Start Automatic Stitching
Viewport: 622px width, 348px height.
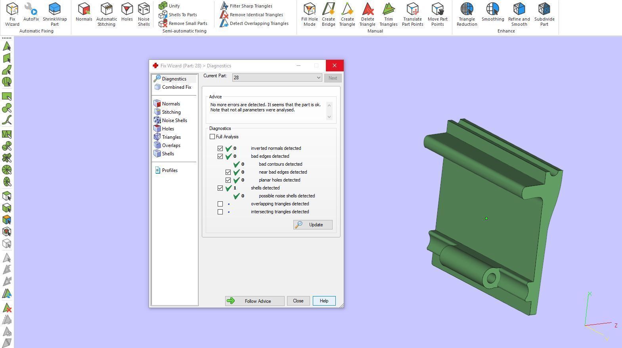(107, 14)
